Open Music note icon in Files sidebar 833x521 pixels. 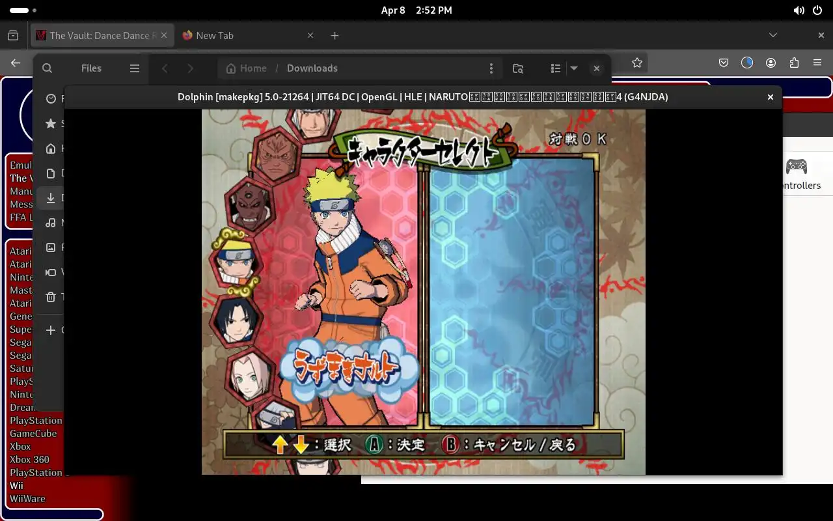point(51,223)
